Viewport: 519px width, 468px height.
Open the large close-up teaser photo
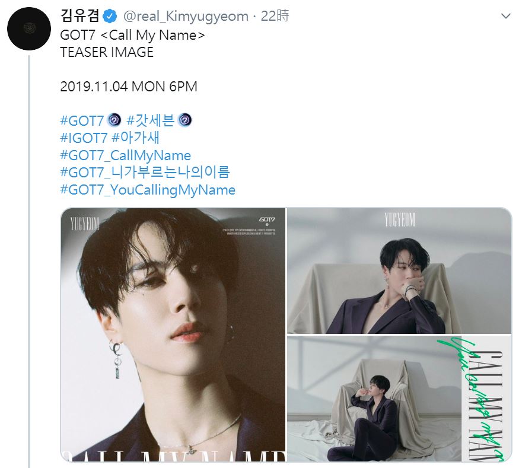point(173,335)
